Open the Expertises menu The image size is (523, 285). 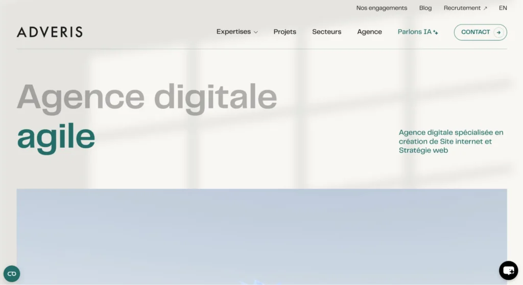[x=237, y=32]
